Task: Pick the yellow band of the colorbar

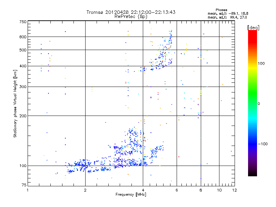Action: 253,68
